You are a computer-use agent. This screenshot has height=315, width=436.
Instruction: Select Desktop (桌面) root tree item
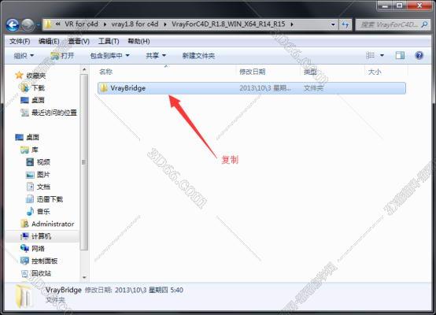pyautogui.click(x=28, y=138)
